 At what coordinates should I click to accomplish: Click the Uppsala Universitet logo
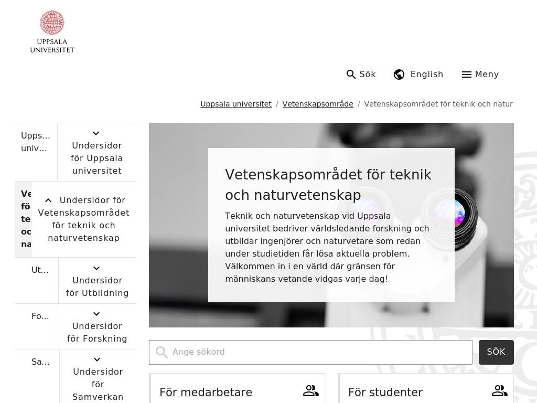[x=52, y=32]
